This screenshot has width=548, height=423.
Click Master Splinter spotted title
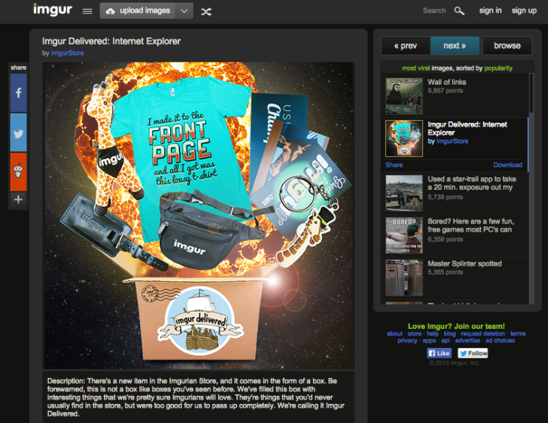[x=465, y=263]
